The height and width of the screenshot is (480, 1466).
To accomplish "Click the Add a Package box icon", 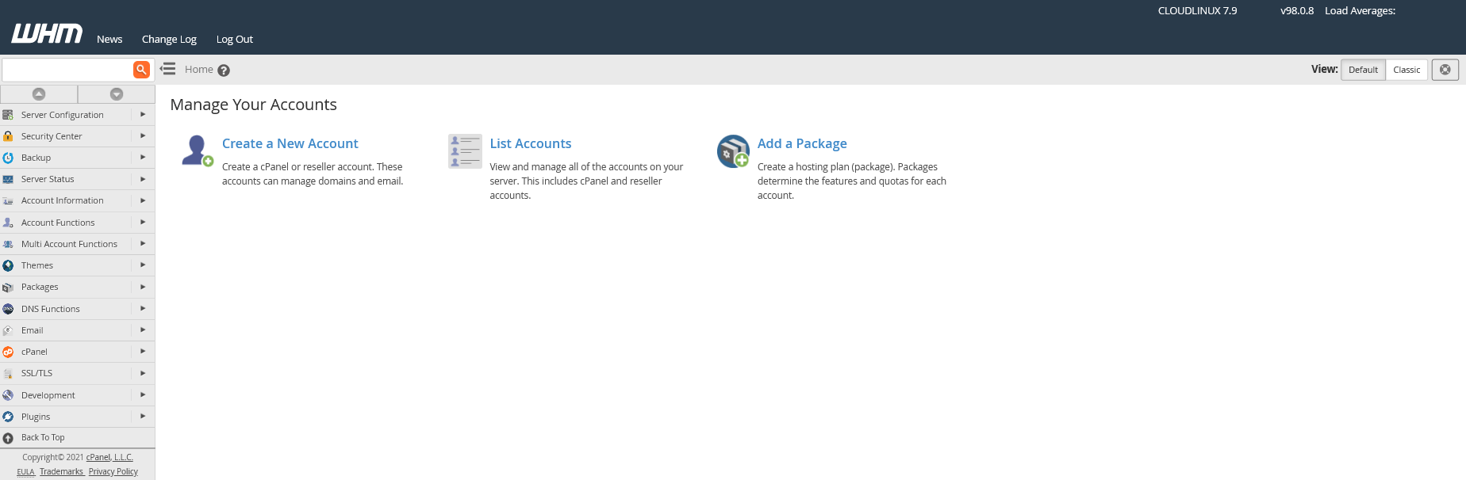I will click(x=733, y=150).
